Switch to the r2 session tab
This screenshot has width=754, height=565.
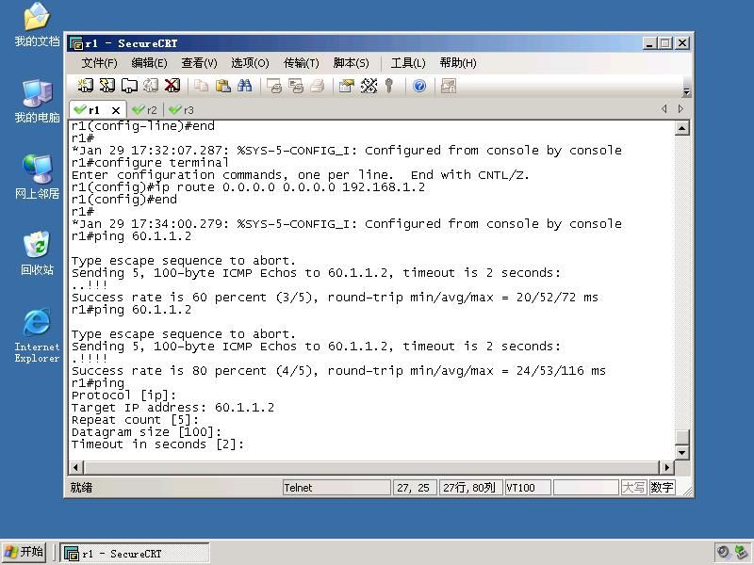pos(145,110)
